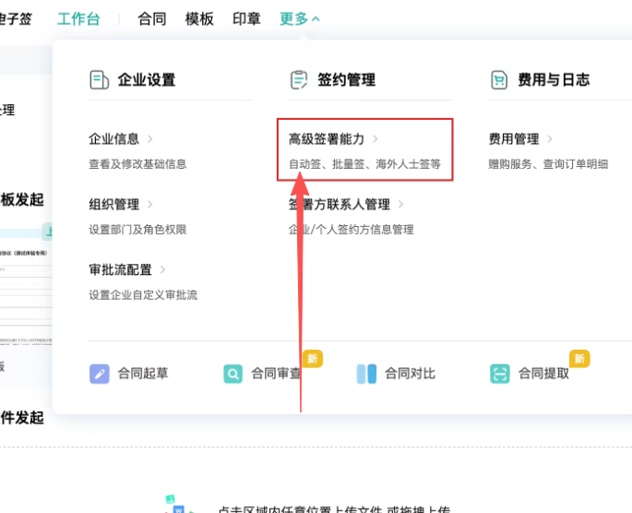Expand the 审批流配置 chevron arrow

162,269
